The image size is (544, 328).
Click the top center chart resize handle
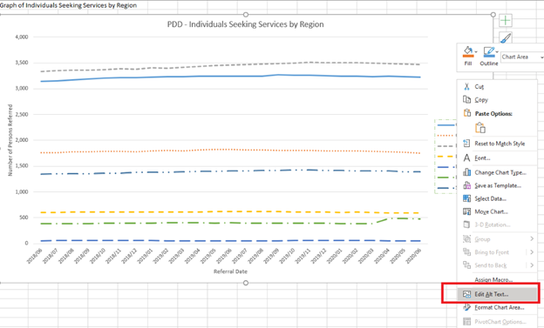(x=246, y=15)
